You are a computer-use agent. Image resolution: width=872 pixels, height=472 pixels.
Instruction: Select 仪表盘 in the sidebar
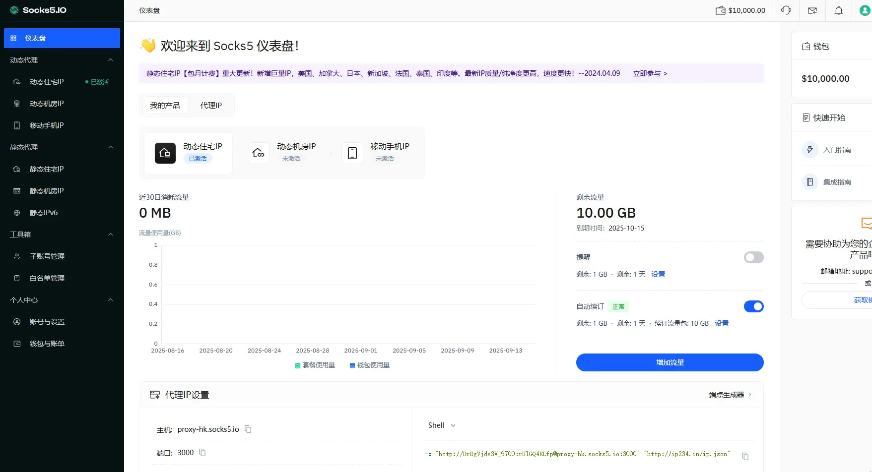point(62,38)
